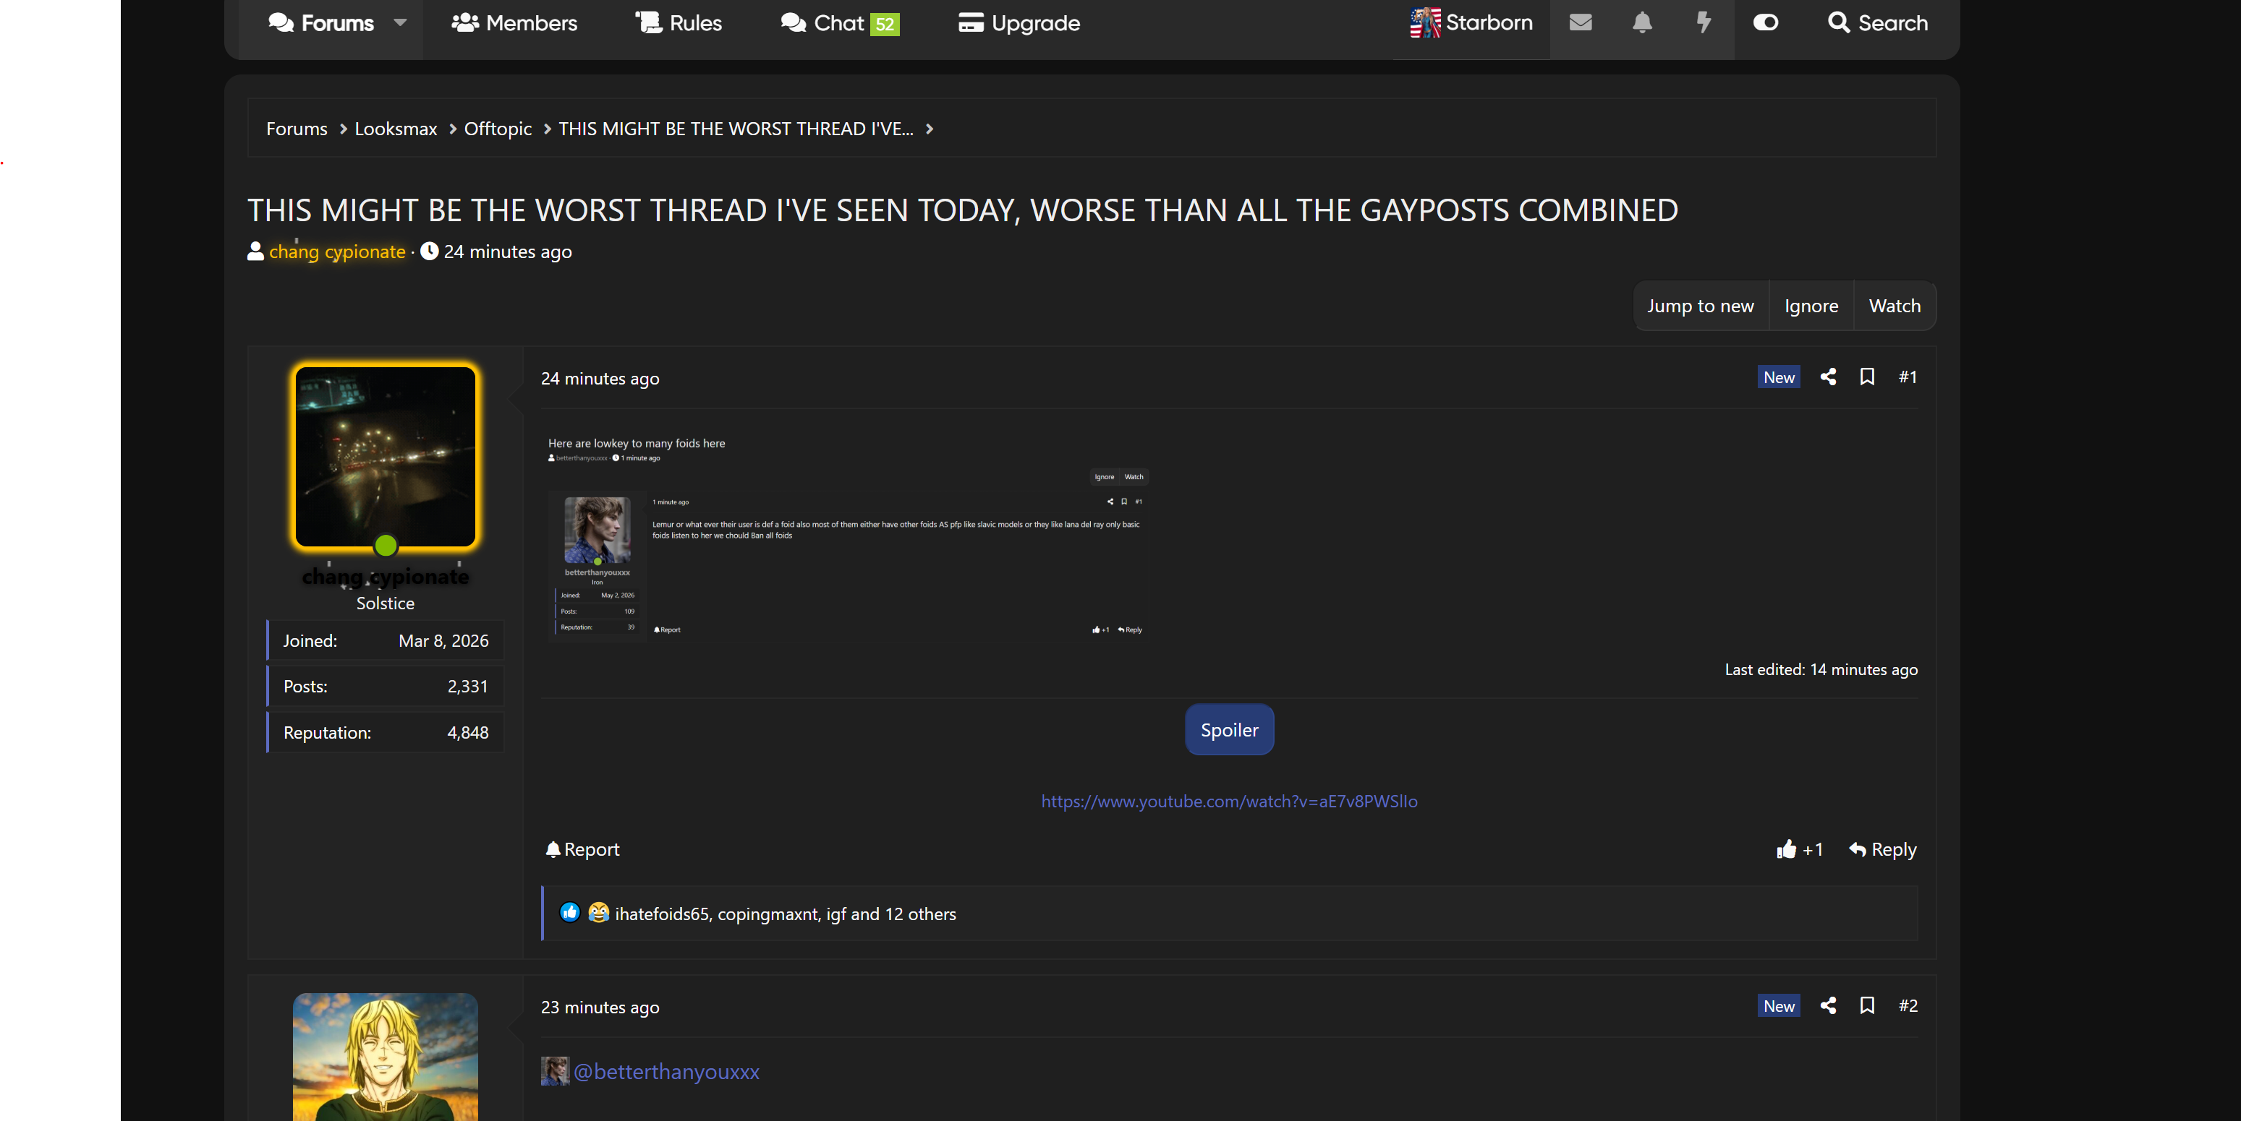Click the Solstice rank label
This screenshot has height=1121, width=2241.
pos(386,603)
